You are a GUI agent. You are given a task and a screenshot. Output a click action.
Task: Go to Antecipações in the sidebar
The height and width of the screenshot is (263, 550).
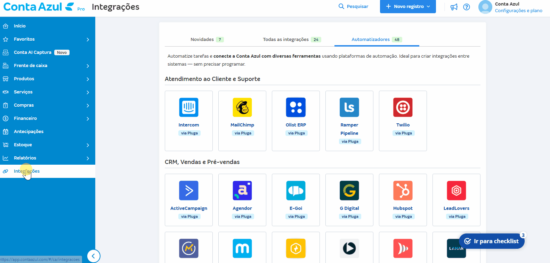point(29,132)
